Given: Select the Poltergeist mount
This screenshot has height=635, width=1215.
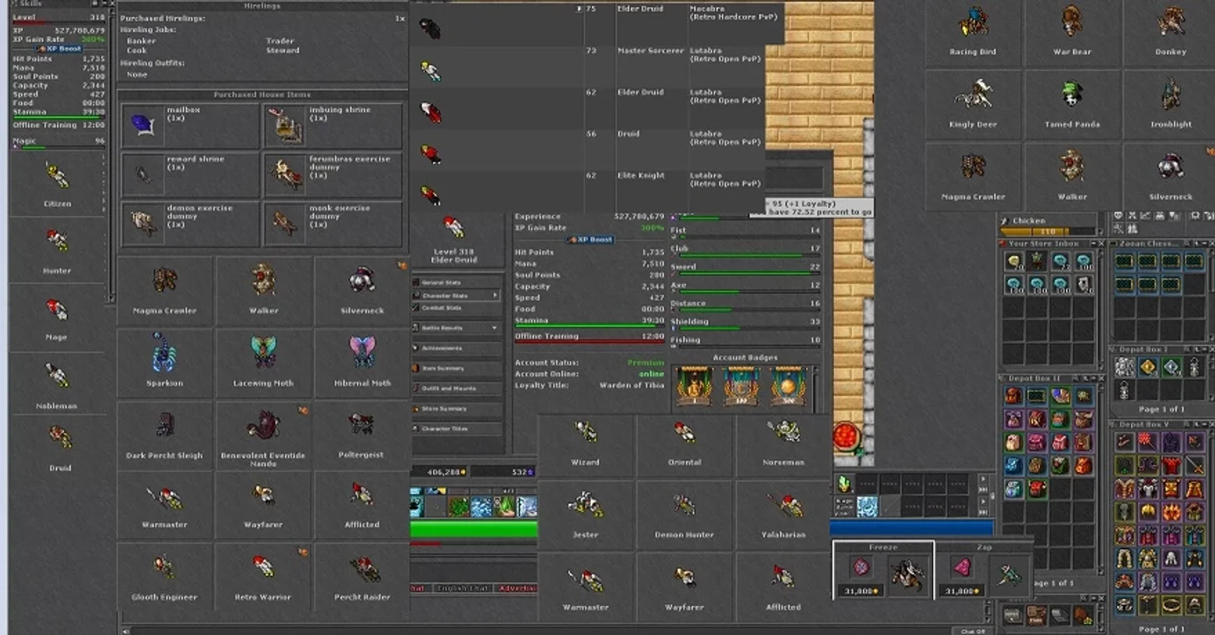Looking at the screenshot, I should (362, 436).
